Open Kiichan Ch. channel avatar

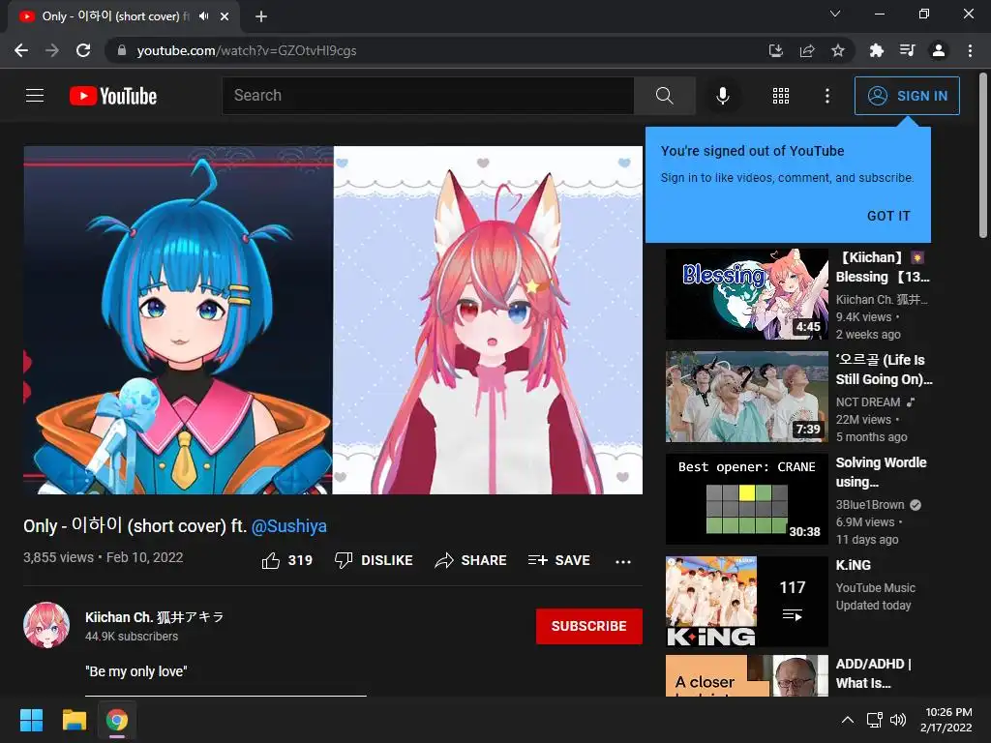coord(46,626)
